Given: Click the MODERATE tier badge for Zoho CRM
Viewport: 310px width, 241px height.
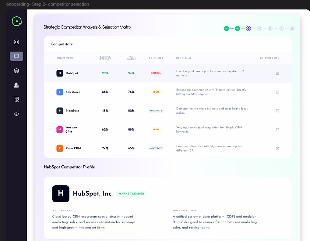Looking at the screenshot, I should coord(156,148).
